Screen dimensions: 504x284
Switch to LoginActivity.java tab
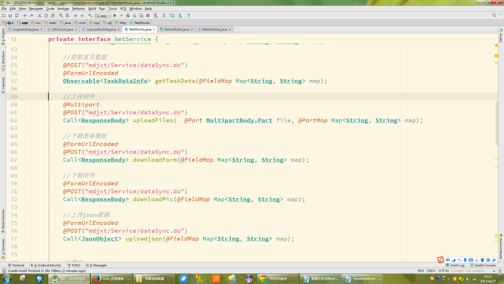[x=25, y=29]
